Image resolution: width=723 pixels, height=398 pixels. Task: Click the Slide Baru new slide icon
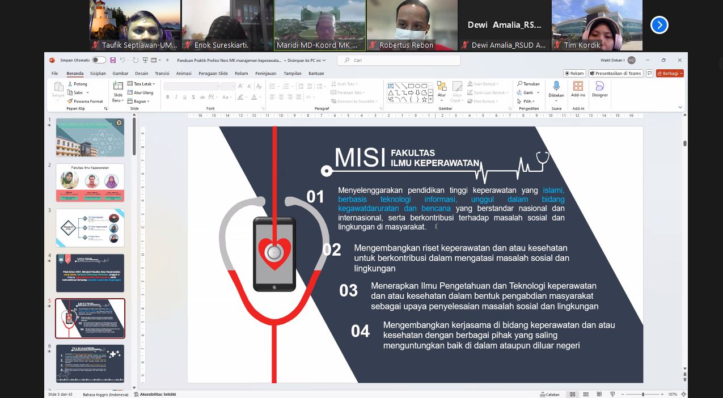click(x=118, y=90)
